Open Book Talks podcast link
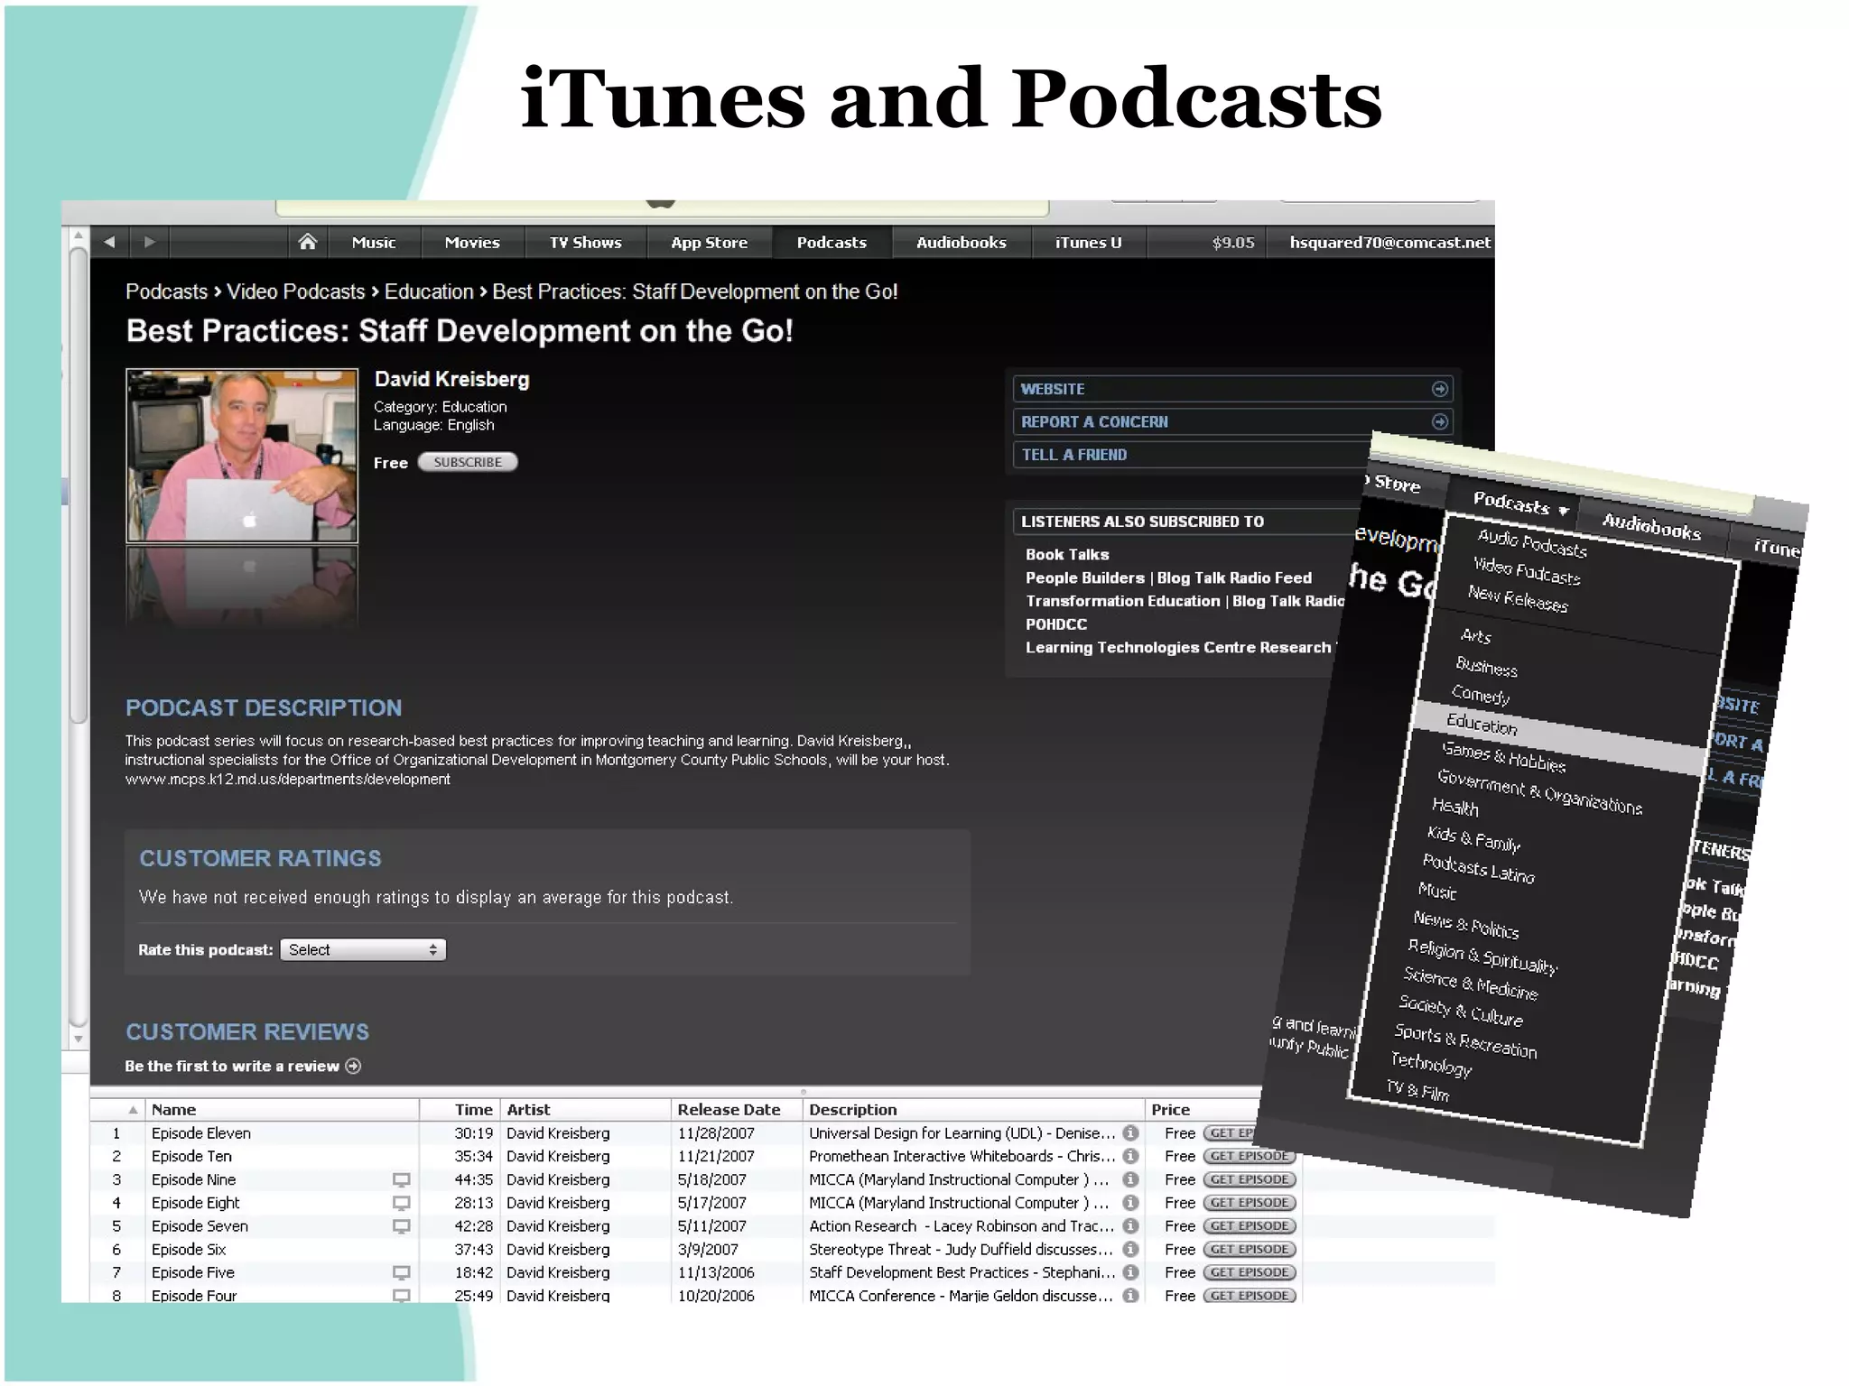 point(1067,554)
